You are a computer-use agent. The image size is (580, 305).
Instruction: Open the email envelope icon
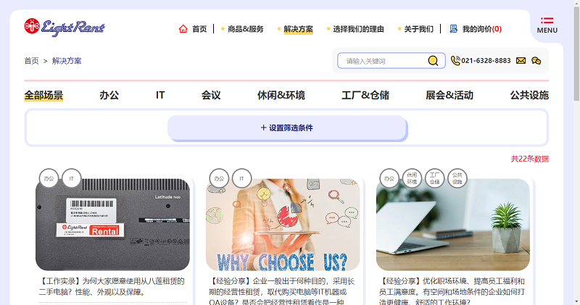(x=521, y=61)
